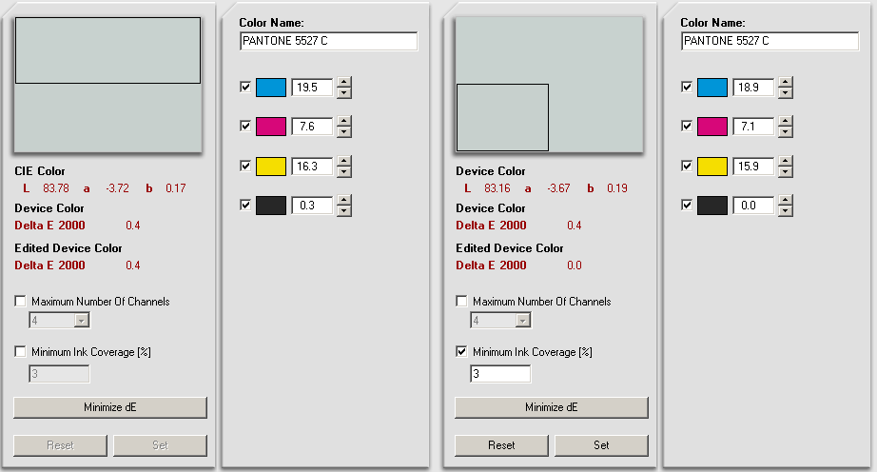The width and height of the screenshot is (877, 472).
Task: Decrease black value 0.3 with down arrow
Action: click(x=344, y=211)
